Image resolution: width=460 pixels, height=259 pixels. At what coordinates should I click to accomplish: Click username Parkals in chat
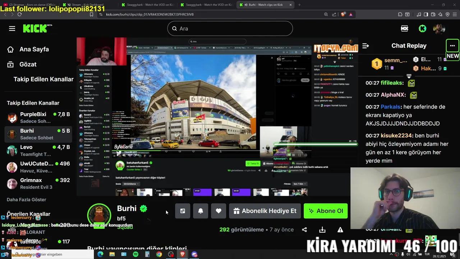coord(391,107)
